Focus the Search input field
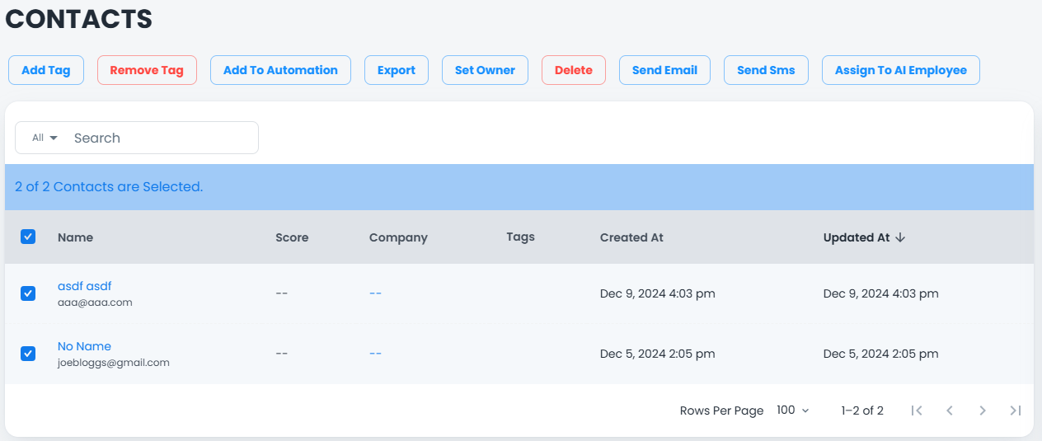The width and height of the screenshot is (1042, 441). (161, 138)
